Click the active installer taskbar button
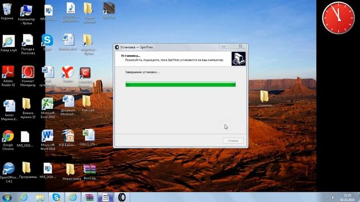The image size is (360, 202). pos(105,197)
